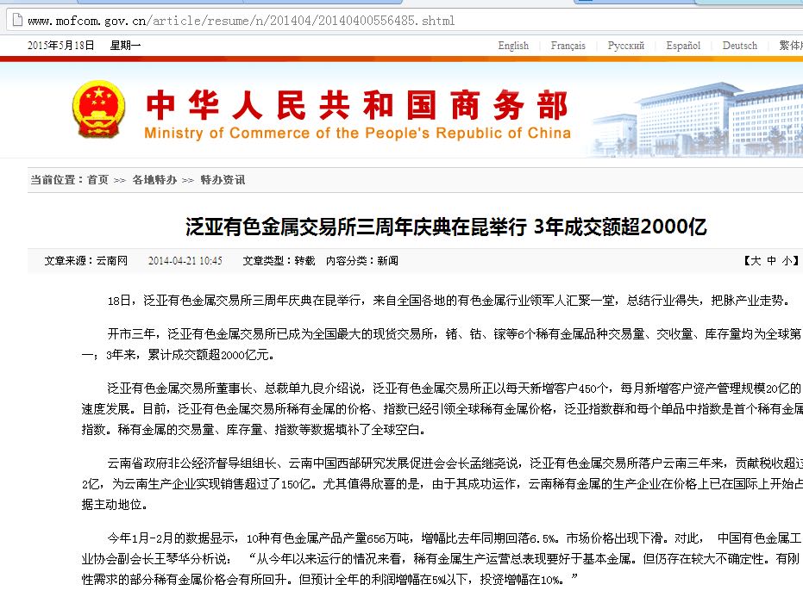
Task: Click the paragraph mentioning 单九良介绍说
Action: (x=442, y=408)
